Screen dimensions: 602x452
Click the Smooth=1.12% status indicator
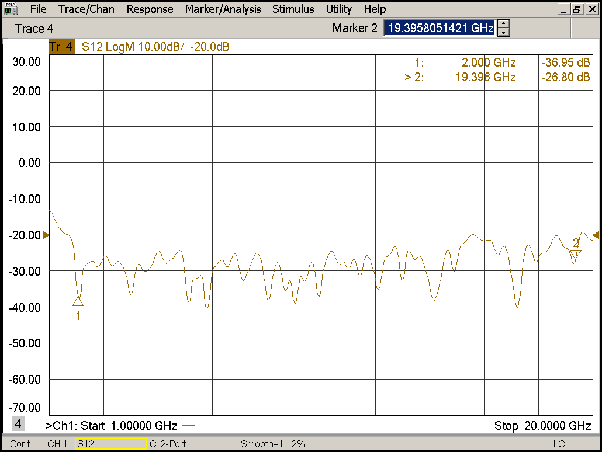coord(272,444)
